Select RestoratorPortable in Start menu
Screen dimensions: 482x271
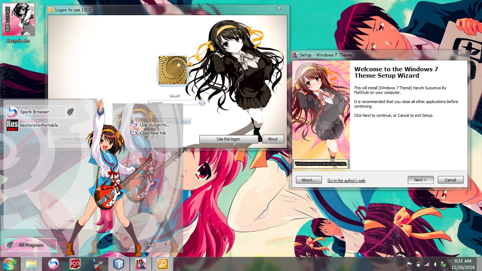tap(39, 125)
